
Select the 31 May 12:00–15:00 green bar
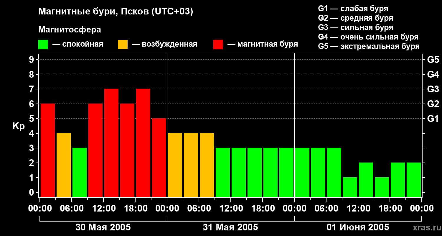click(x=239, y=172)
